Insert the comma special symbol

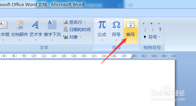click(x=144, y=23)
